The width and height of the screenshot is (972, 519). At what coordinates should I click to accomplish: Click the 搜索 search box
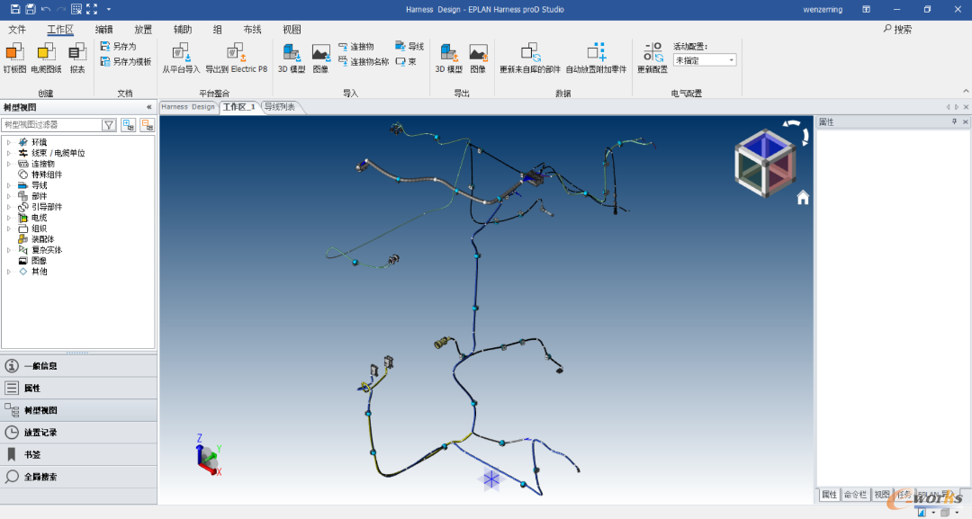[899, 29]
